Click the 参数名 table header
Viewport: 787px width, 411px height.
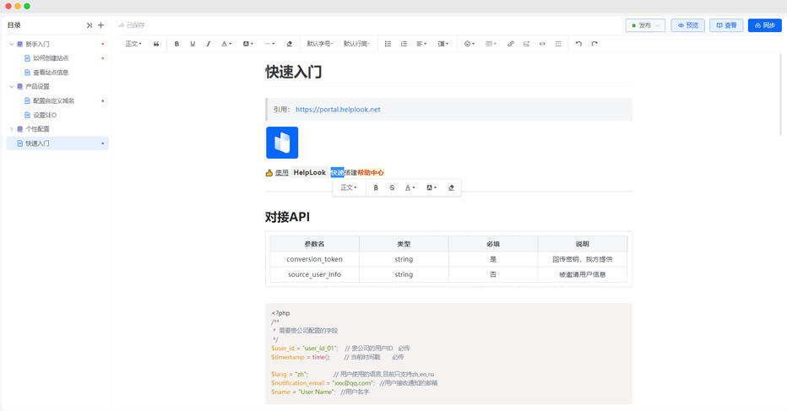[x=315, y=244]
